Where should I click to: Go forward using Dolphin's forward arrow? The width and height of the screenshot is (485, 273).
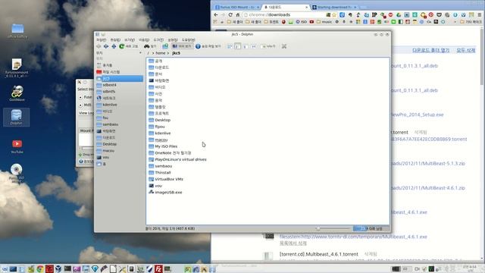tap(106, 46)
